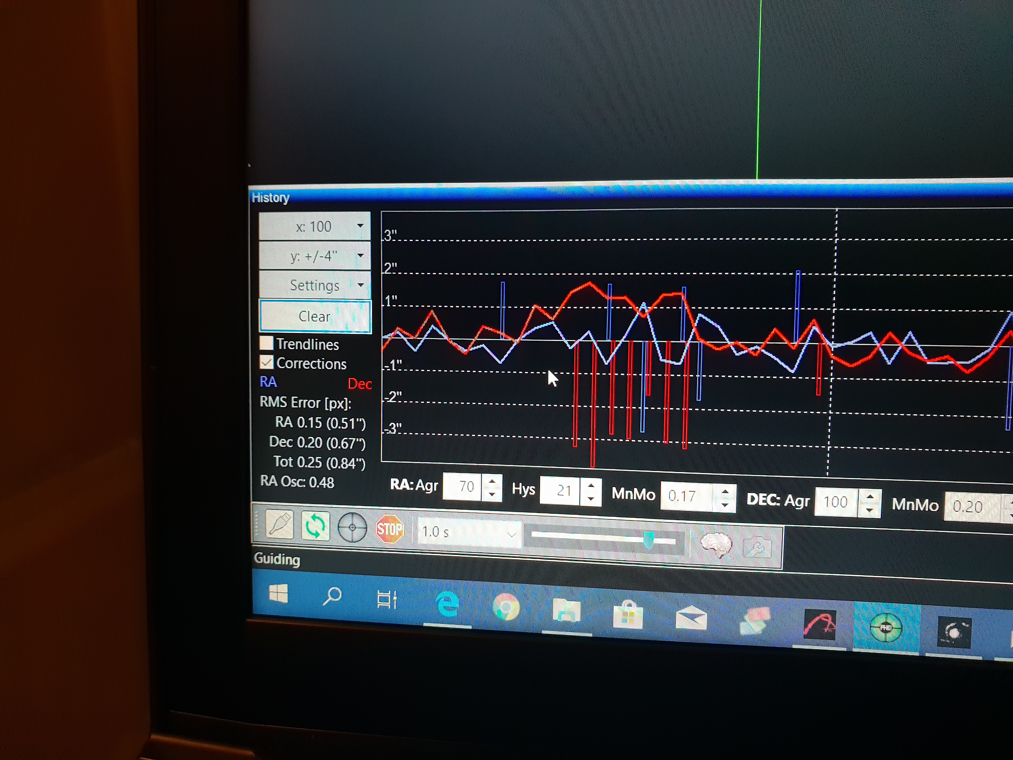This screenshot has width=1013, height=760.
Task: Click the DEC Agr 100 field
Action: pos(835,502)
